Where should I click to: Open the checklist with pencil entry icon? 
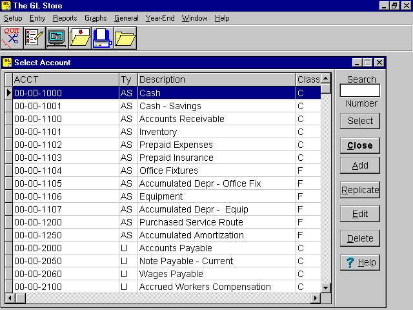tap(35, 38)
